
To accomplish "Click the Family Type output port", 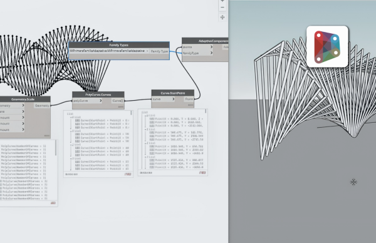I will pyautogui.click(x=159, y=51).
